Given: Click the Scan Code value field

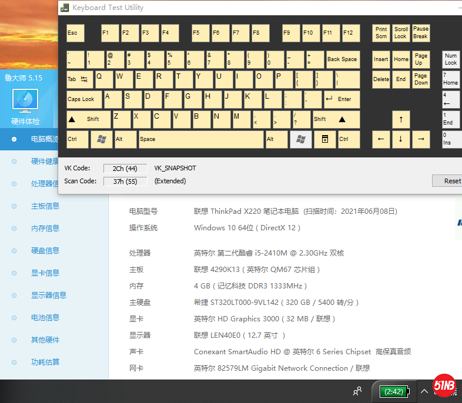Looking at the screenshot, I should (x=125, y=182).
